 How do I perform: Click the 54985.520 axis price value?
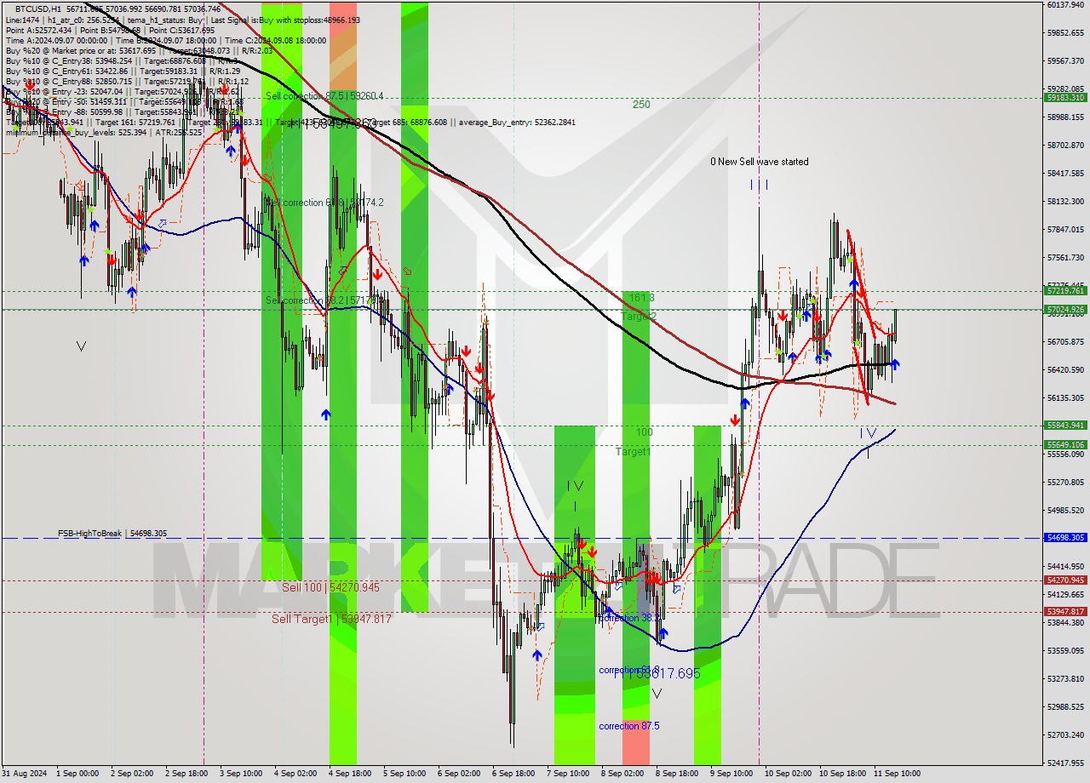pyautogui.click(x=1064, y=510)
